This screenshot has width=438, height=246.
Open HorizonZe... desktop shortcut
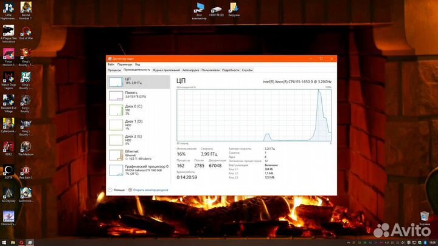[9, 218]
